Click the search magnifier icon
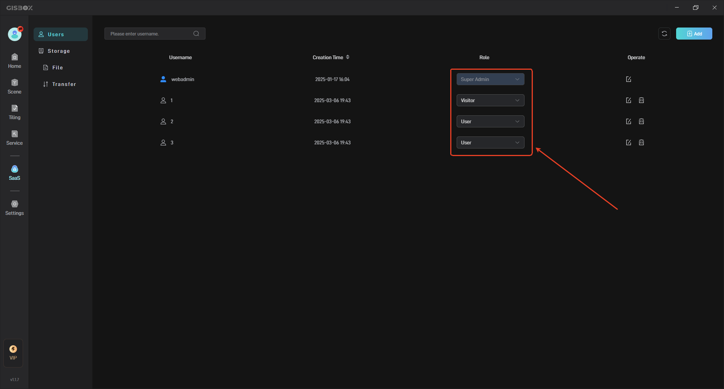 pyautogui.click(x=196, y=34)
